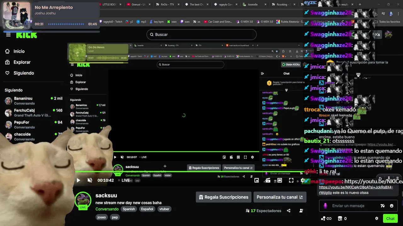403x226 pixels.
Task: Open the key bpm bookmark
Action: (x=156, y=22)
